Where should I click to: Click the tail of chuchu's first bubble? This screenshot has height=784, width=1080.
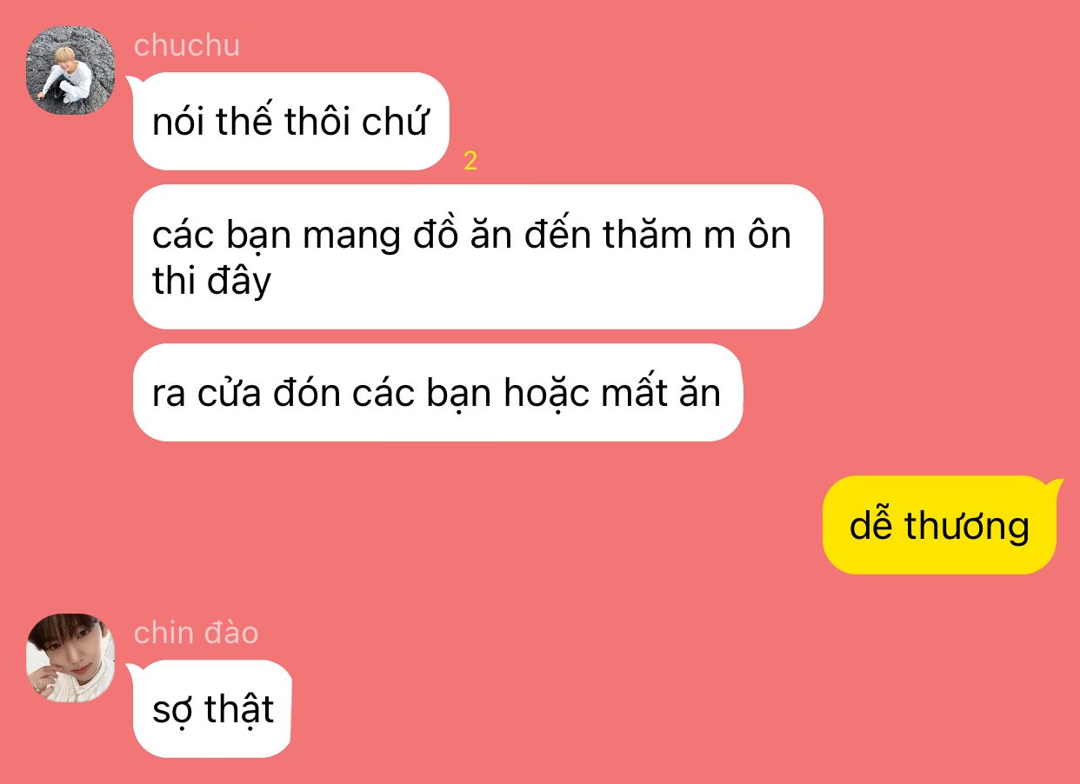pyautogui.click(x=133, y=81)
